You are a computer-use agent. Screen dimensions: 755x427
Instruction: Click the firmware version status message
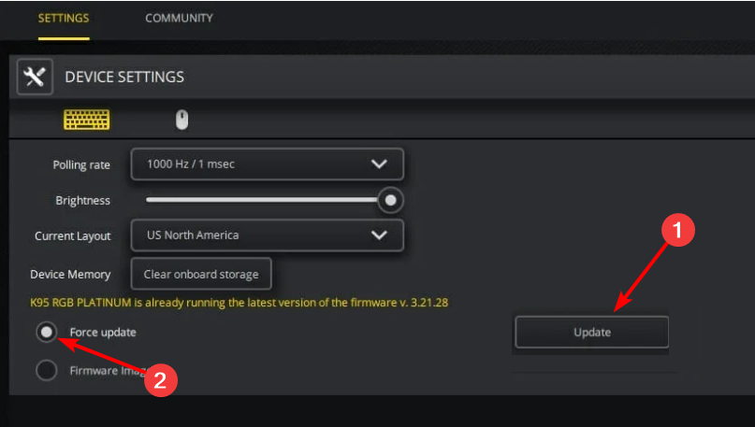click(239, 303)
